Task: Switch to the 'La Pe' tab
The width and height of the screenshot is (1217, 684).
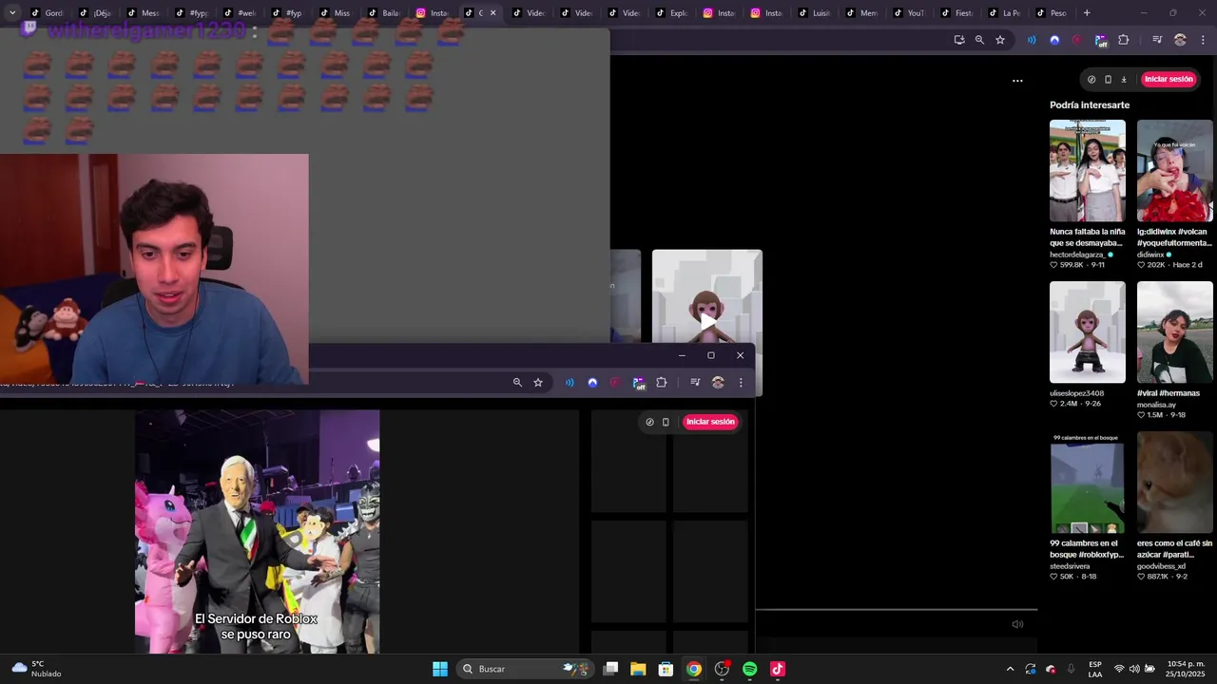Action: pyautogui.click(x=1004, y=13)
